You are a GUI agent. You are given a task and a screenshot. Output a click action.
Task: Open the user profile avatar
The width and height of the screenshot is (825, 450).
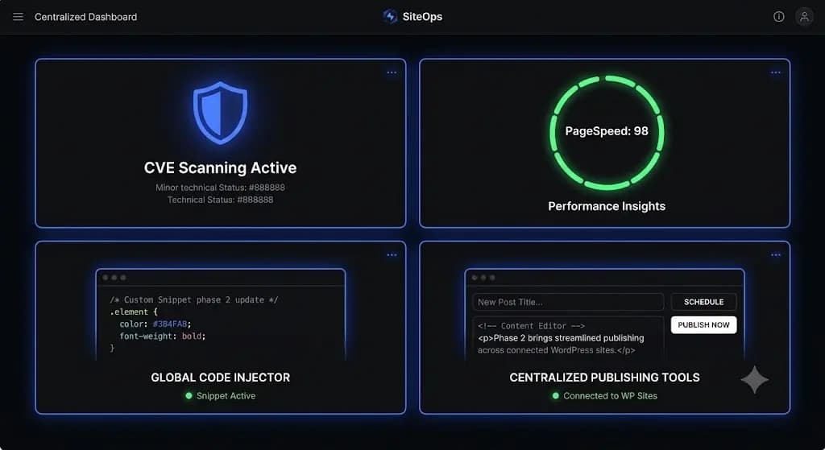(804, 17)
